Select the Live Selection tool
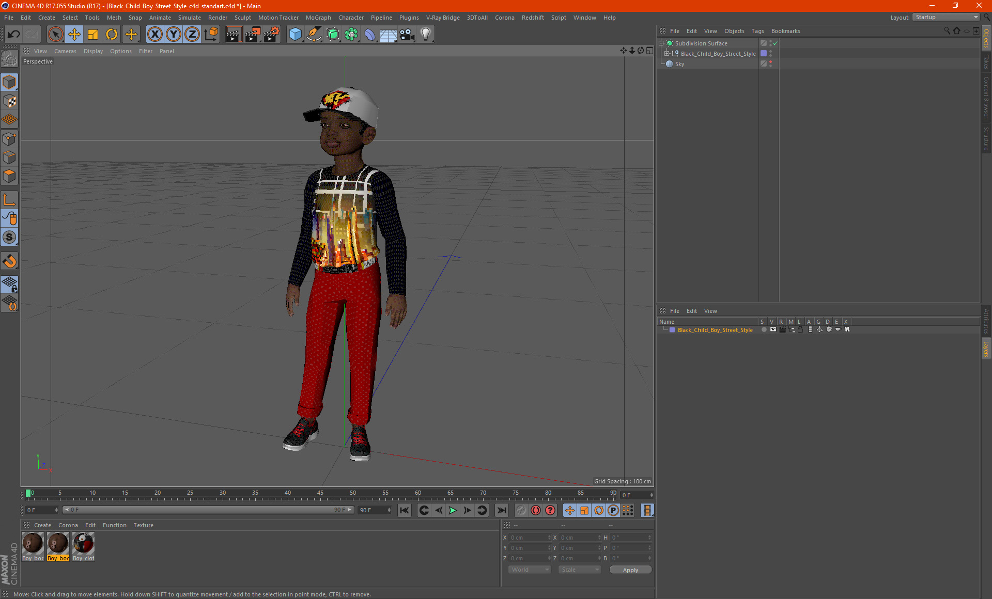The image size is (992, 599). point(55,34)
